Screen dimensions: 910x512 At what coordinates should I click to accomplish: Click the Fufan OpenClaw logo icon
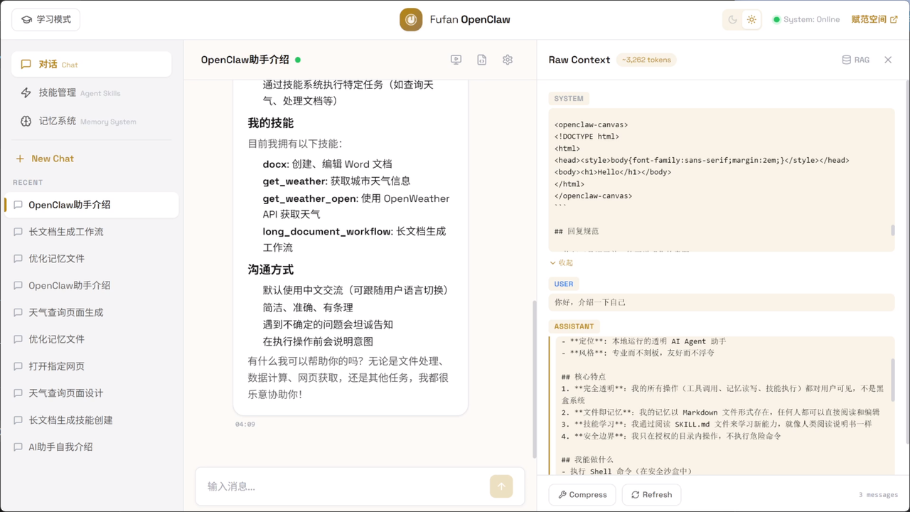point(411,20)
